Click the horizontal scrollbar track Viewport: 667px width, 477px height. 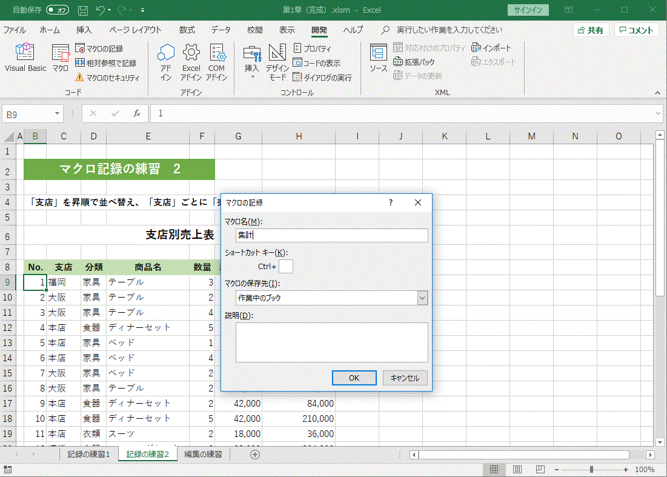coord(532,455)
